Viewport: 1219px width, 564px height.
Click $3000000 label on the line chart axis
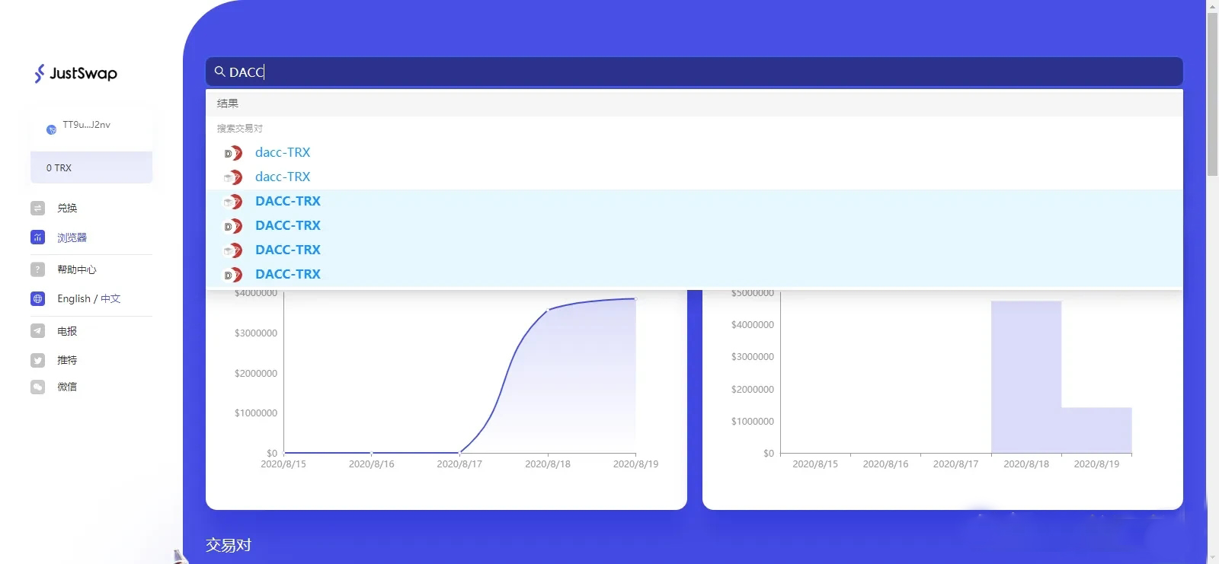(256, 333)
